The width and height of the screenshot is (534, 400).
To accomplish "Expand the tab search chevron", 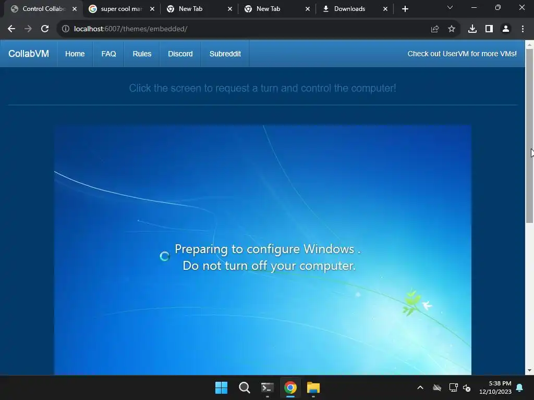I will tap(450, 7).
